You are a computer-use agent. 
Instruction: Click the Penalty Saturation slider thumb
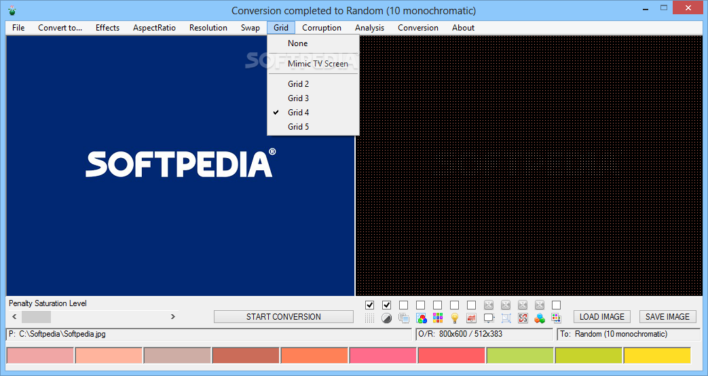[37, 317]
